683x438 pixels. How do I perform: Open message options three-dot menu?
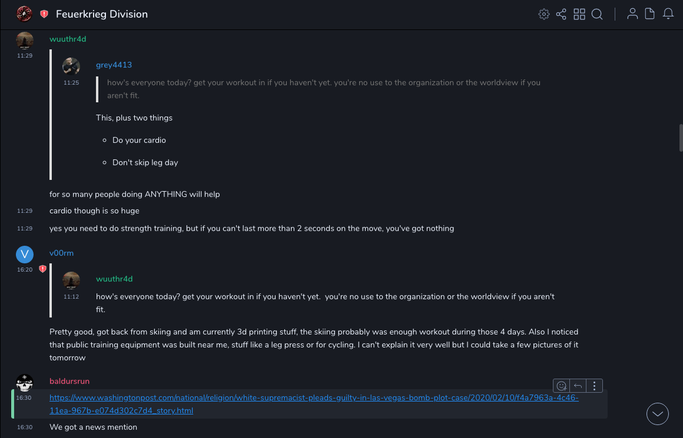tap(595, 386)
